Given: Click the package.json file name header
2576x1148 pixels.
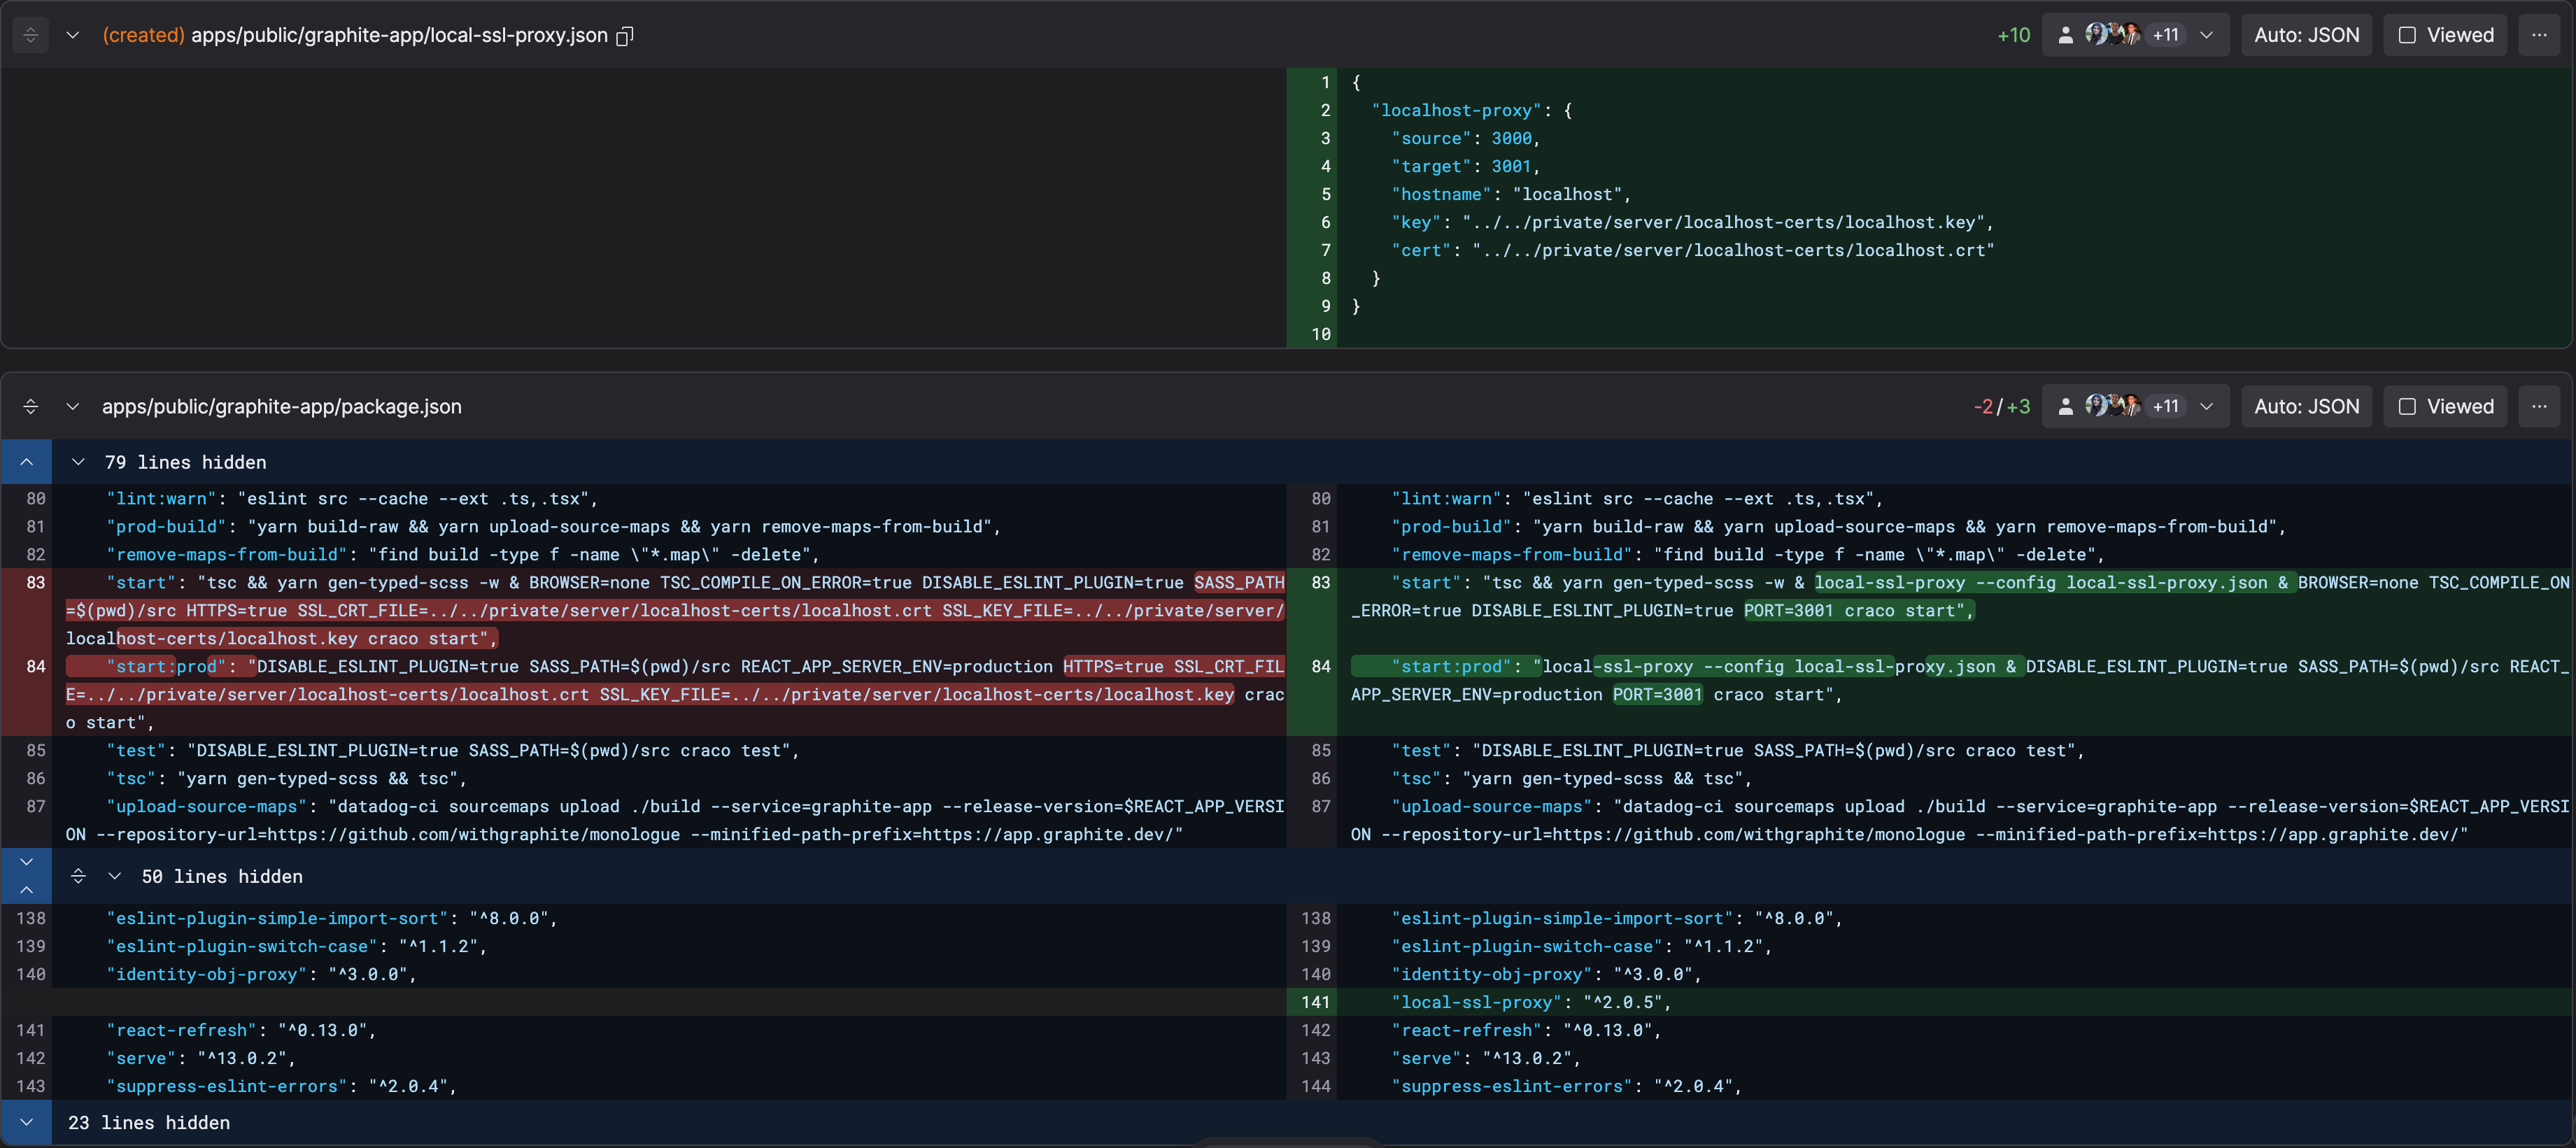Looking at the screenshot, I should coord(281,406).
